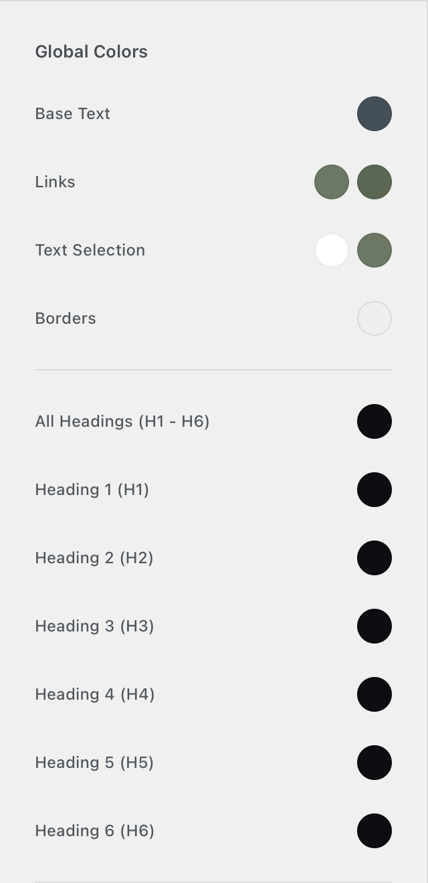Click the All Headings (H1 - H6) label
Screen dimensions: 428x883
(x=122, y=421)
